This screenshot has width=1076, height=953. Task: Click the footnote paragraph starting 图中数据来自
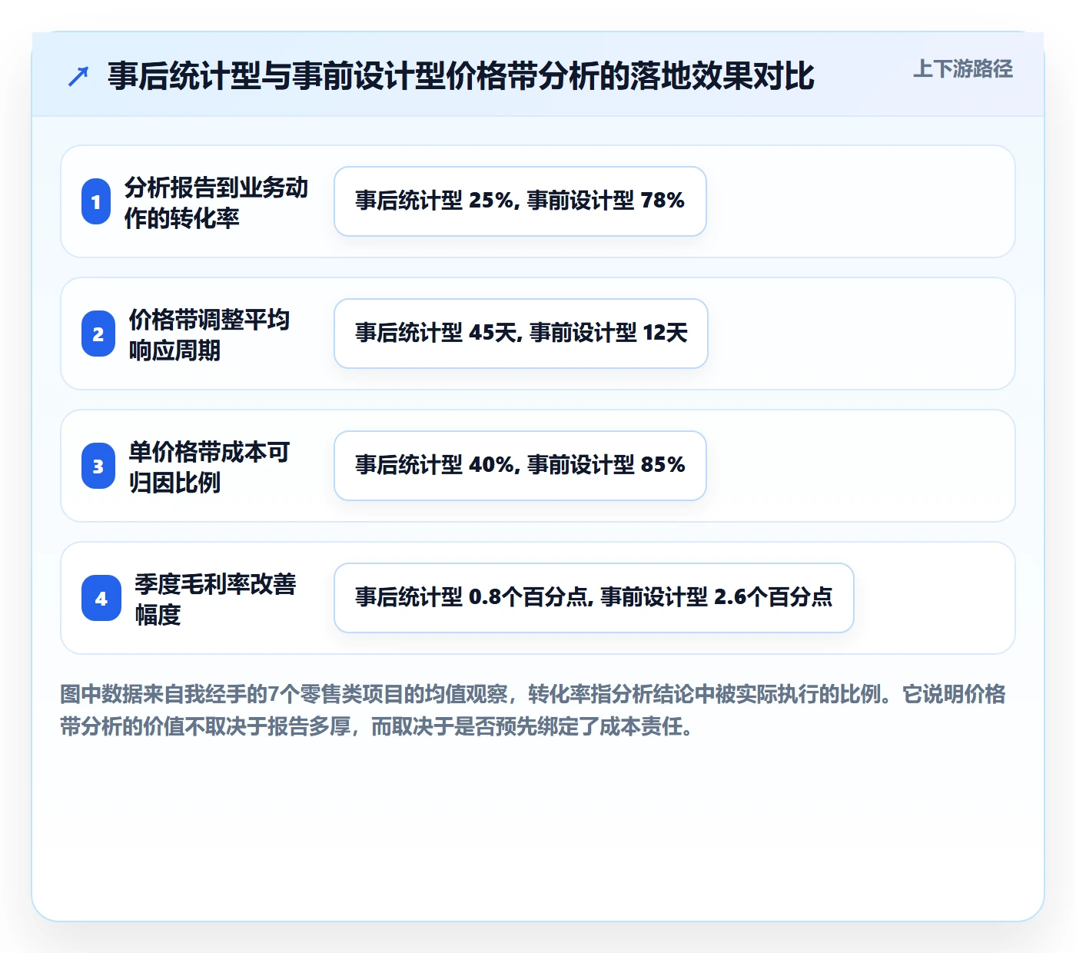click(x=533, y=710)
